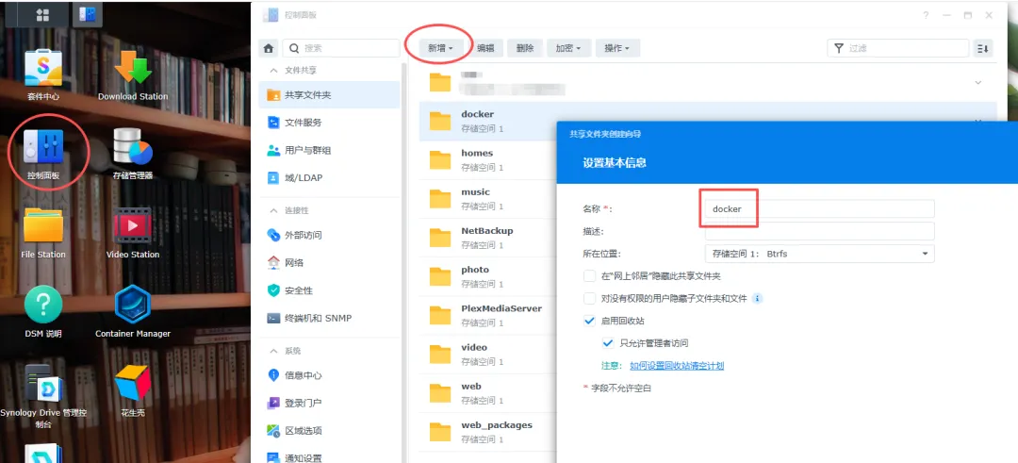Open the 花生壳 desktop app
Screen dimensions: 1018x463
click(x=133, y=391)
